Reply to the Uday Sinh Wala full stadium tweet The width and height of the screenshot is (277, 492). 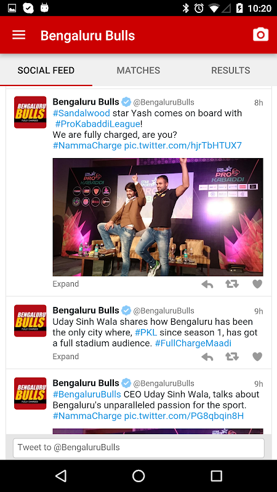(x=207, y=357)
